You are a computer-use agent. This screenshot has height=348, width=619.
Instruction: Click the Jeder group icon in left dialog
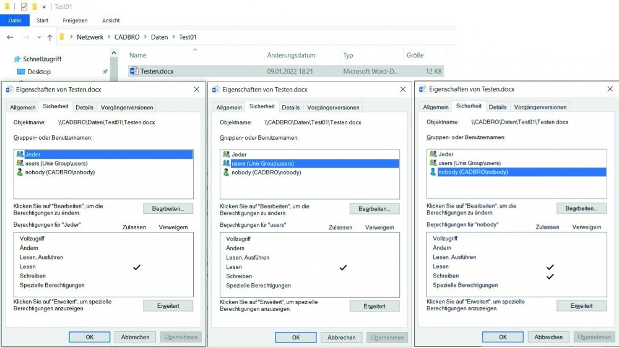point(20,154)
